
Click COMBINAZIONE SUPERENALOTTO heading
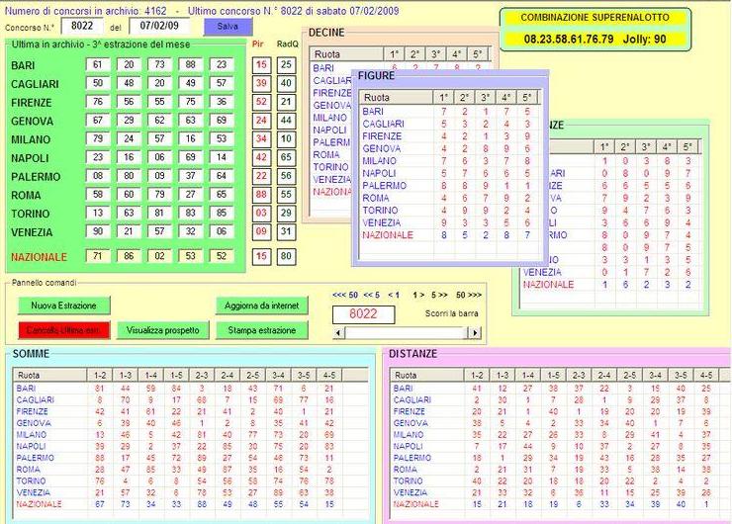[595, 18]
